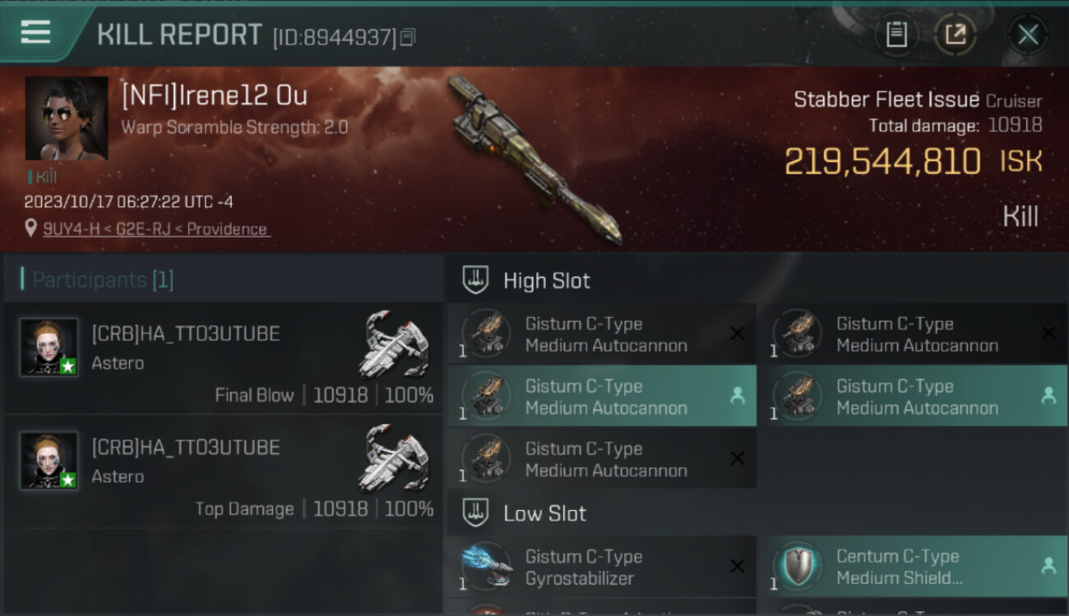Viewport: 1069px width, 616px height.
Task: Open the clipboard icon in the header
Action: pos(896,34)
